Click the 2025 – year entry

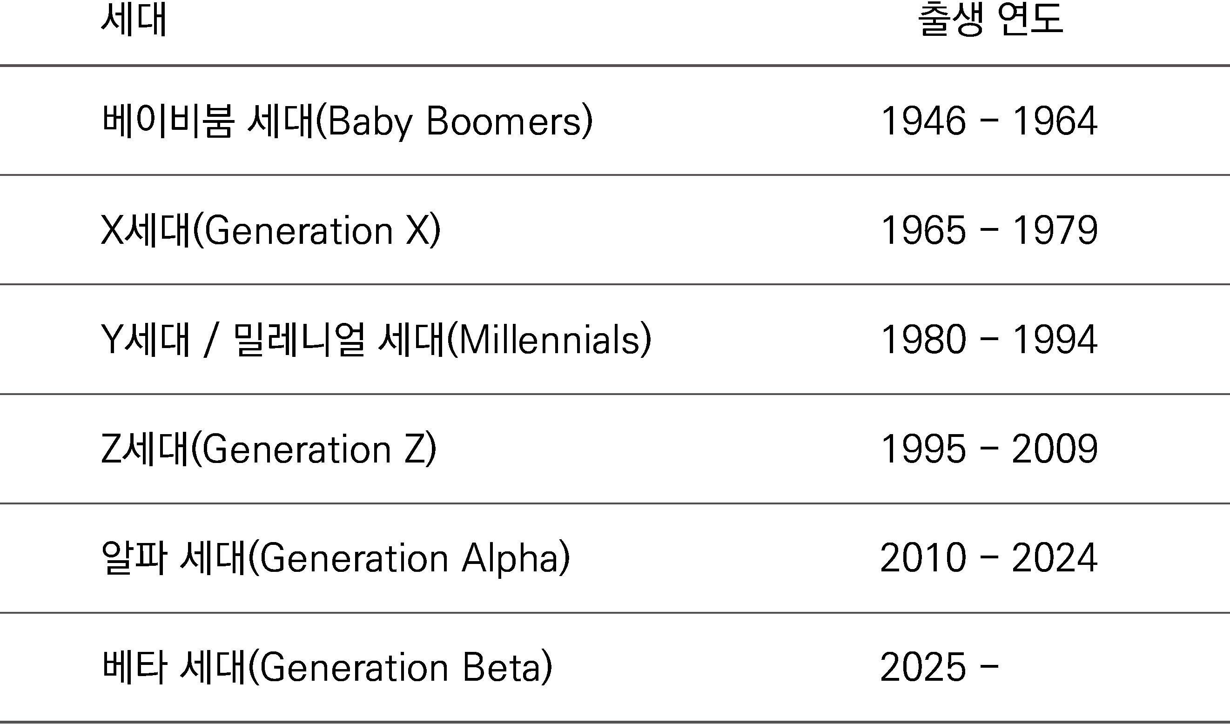pos(939,667)
